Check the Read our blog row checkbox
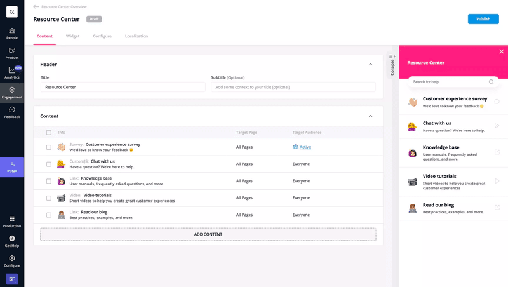 tap(49, 215)
